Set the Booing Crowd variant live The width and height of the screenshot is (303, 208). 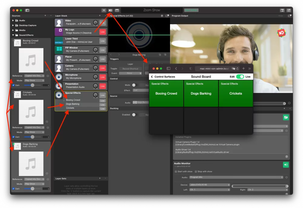click(x=103, y=101)
